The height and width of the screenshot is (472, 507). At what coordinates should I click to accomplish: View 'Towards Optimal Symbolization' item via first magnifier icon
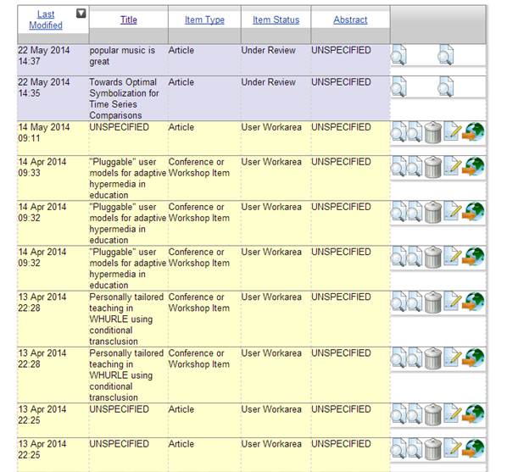coord(398,86)
